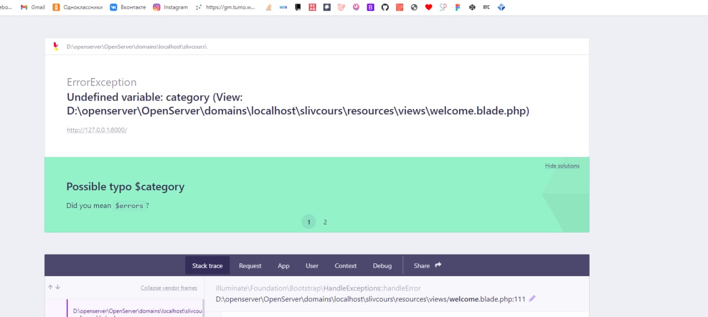The width and height of the screenshot is (708, 317).
Task: Open the Bootstrap bookmark icon
Action: point(371,7)
